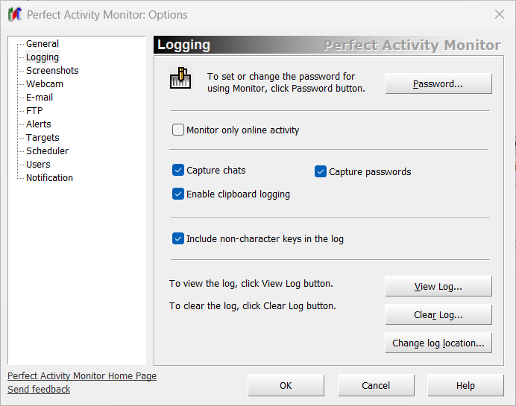Uncheck the Capture chats option
516x406 pixels.
coord(178,171)
